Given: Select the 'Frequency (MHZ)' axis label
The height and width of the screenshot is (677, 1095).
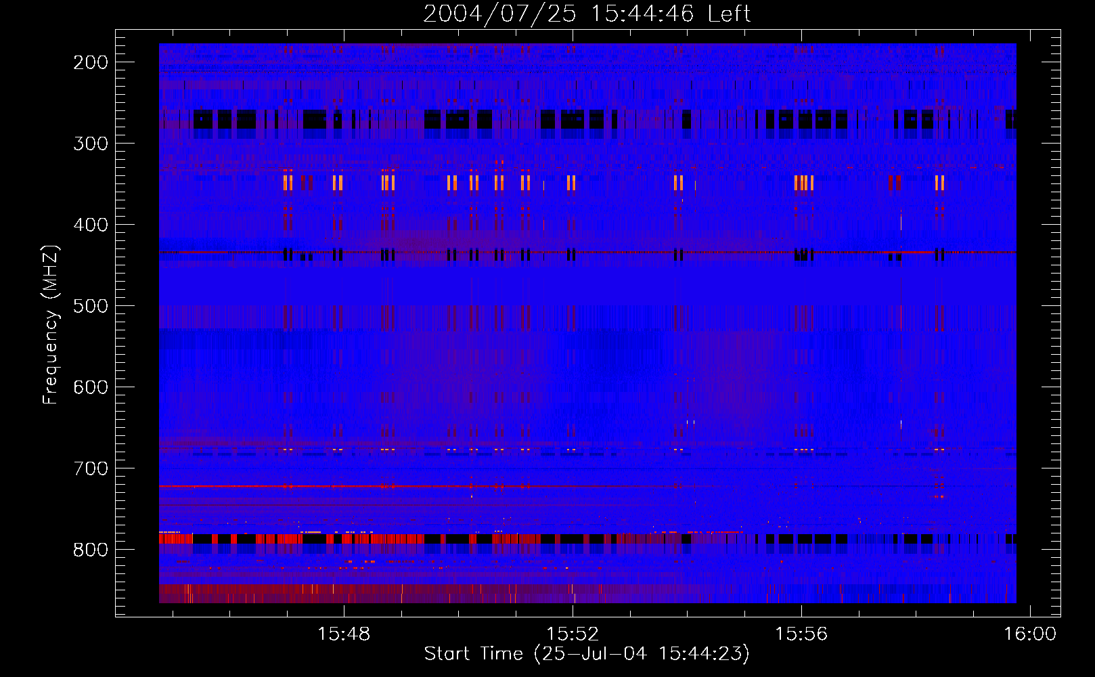Looking at the screenshot, I should (51, 324).
